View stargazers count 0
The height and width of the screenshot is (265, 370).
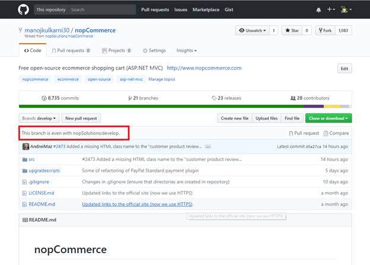(307, 30)
